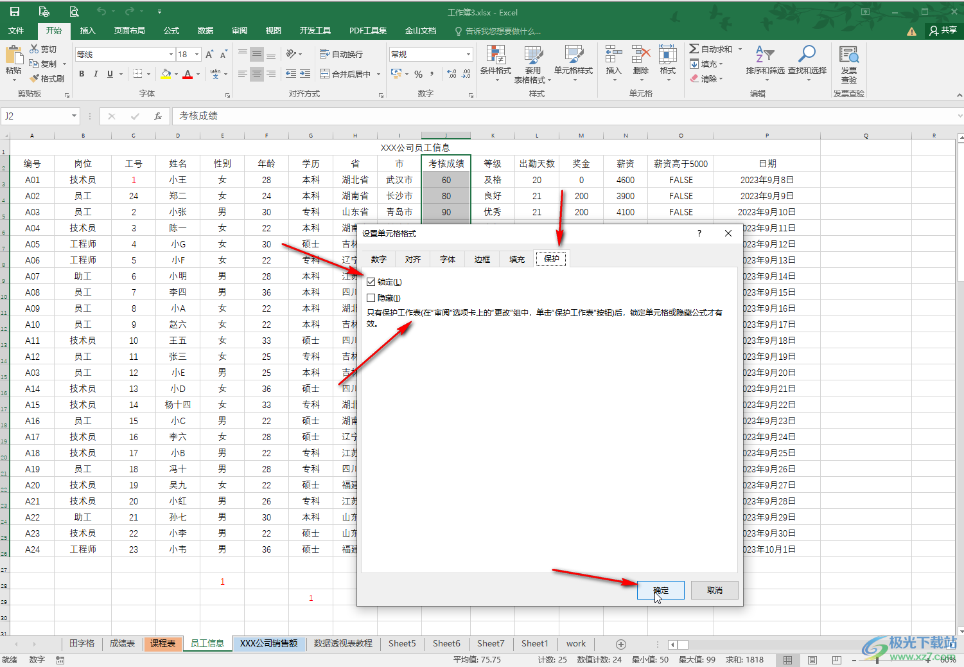Image resolution: width=964 pixels, height=667 pixels.
Task: Click the Print Preview icon in quick access toolbar
Action: tap(74, 12)
